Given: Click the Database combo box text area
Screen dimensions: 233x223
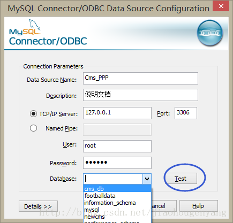Looking at the screenshot, I should (x=113, y=179).
